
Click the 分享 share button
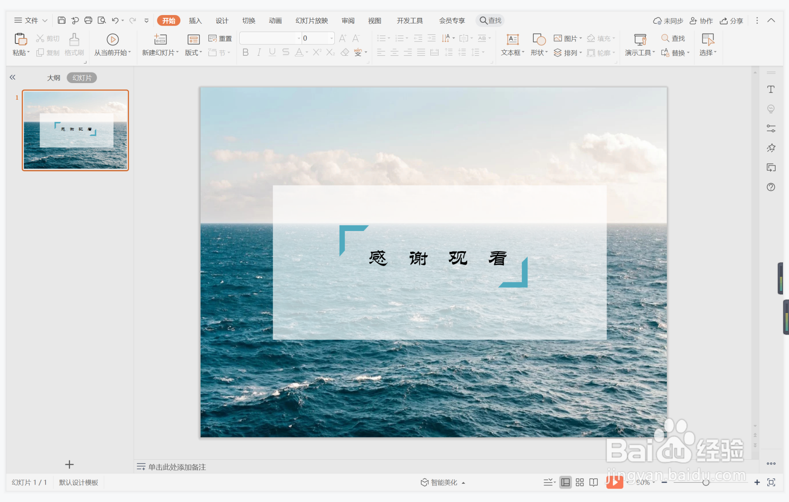point(732,21)
